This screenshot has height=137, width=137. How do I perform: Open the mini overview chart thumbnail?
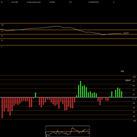68,131
